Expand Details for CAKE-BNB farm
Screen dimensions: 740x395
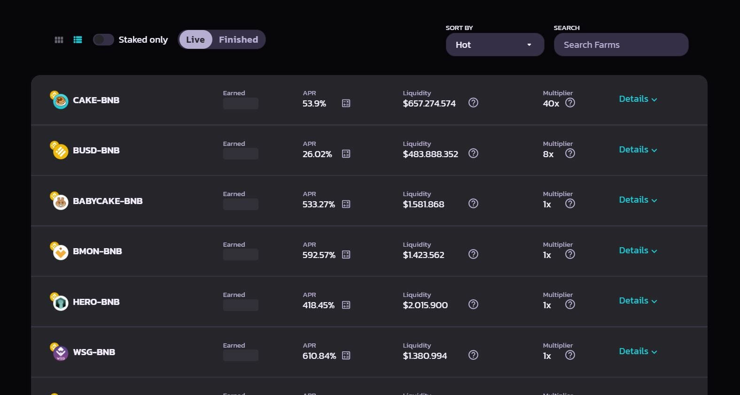(x=638, y=99)
